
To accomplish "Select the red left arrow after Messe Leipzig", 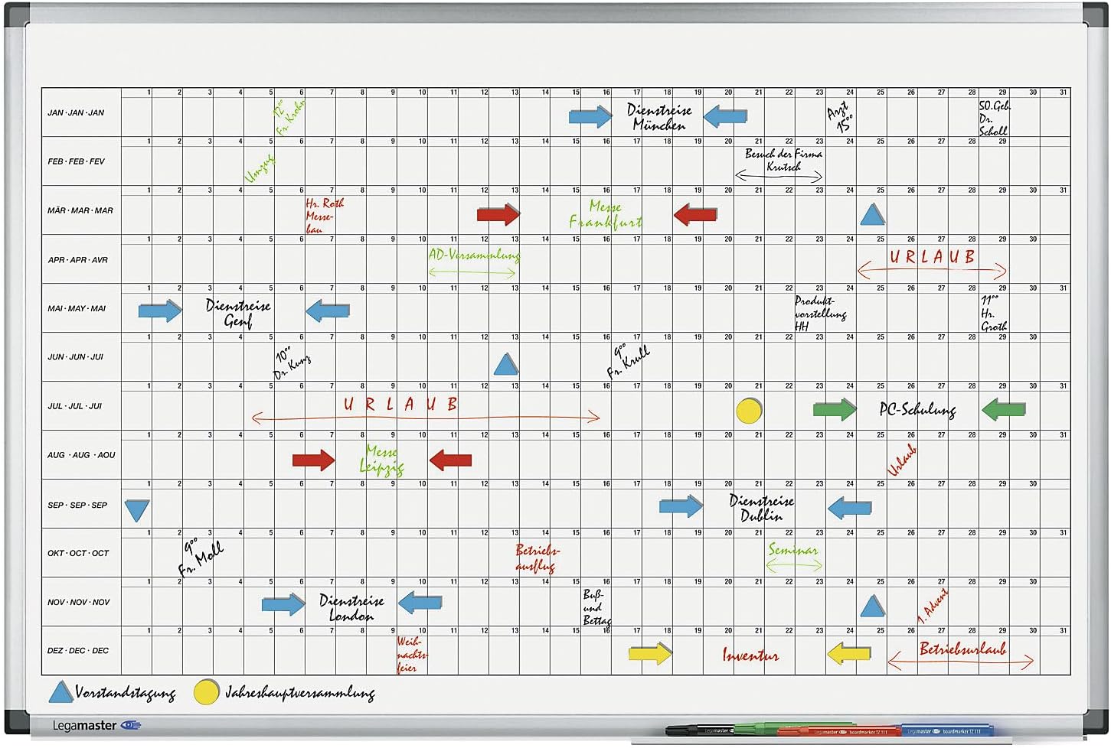I will tap(450, 460).
